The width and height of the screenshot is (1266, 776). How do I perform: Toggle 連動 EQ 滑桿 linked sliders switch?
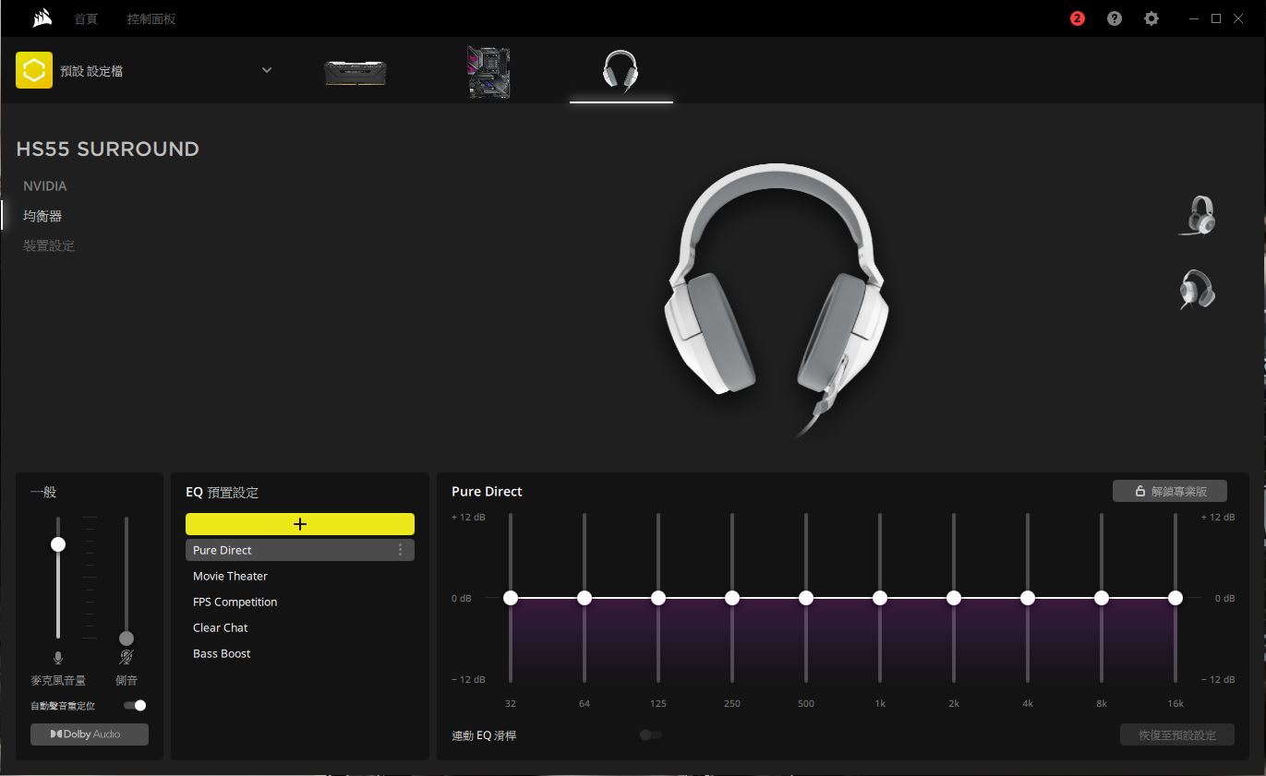(x=651, y=735)
